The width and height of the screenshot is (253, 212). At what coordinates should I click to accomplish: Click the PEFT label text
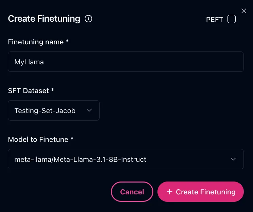pyautogui.click(x=214, y=20)
